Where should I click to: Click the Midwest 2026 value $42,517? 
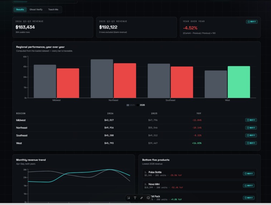109,120
